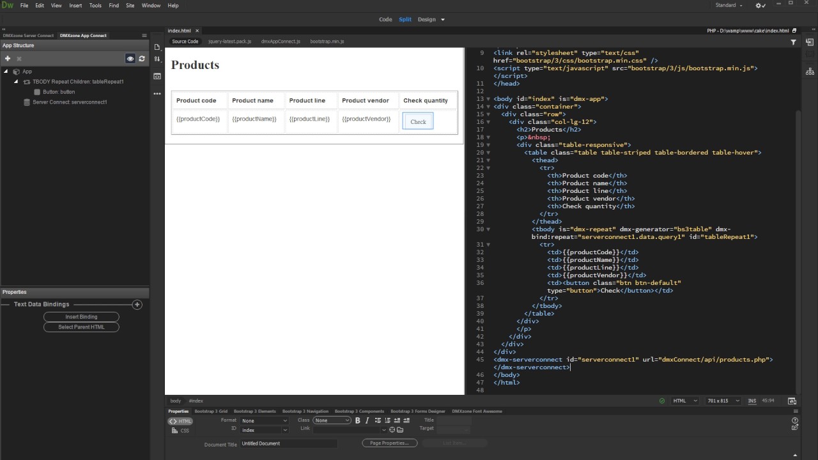Click the real-time preview icon in status bar
The image size is (818, 460).
[792, 401]
